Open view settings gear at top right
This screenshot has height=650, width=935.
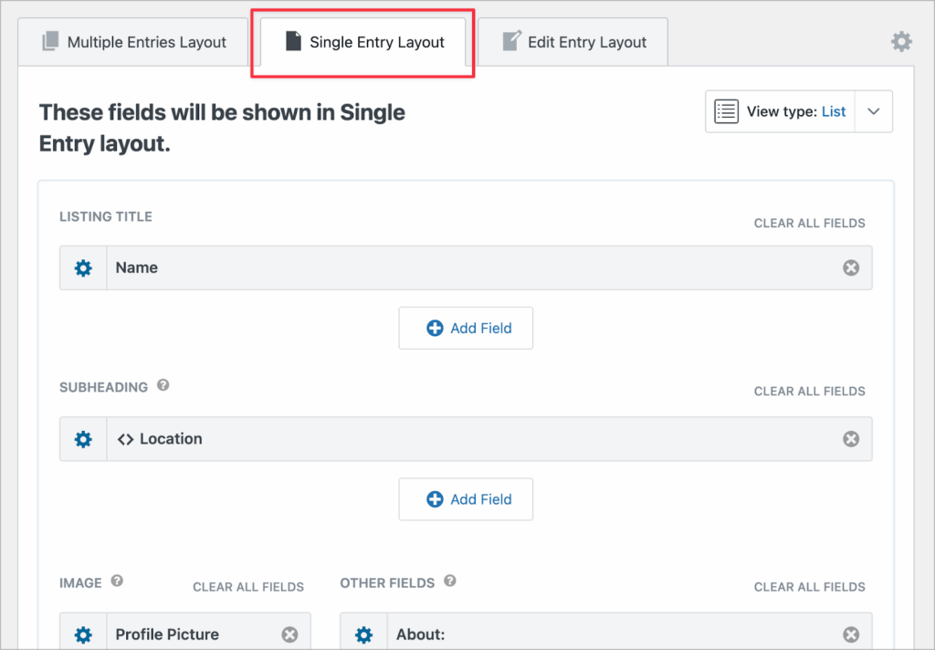[x=901, y=42]
